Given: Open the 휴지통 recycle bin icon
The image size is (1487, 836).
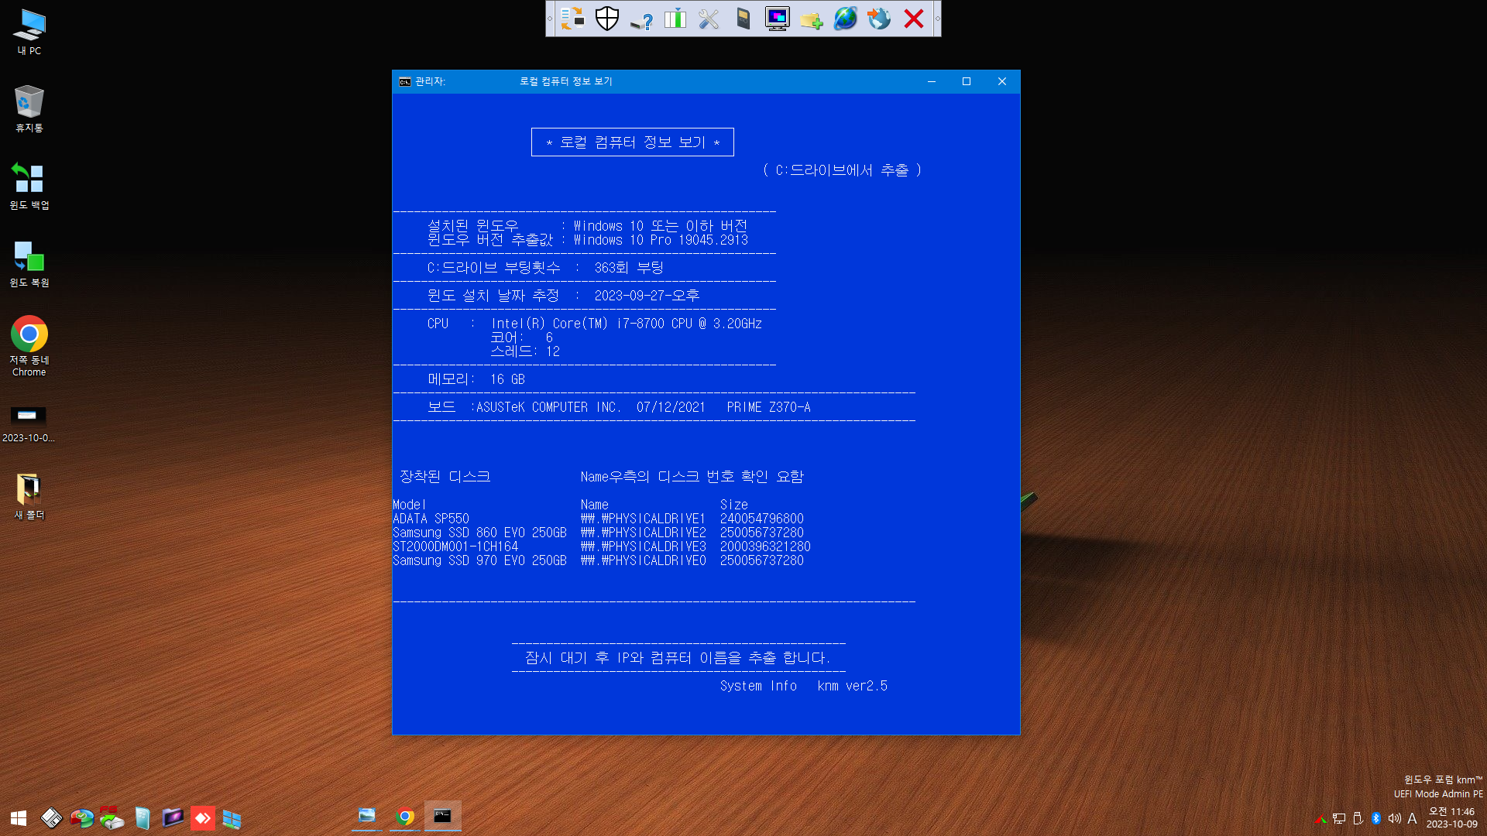Looking at the screenshot, I should [29, 109].
